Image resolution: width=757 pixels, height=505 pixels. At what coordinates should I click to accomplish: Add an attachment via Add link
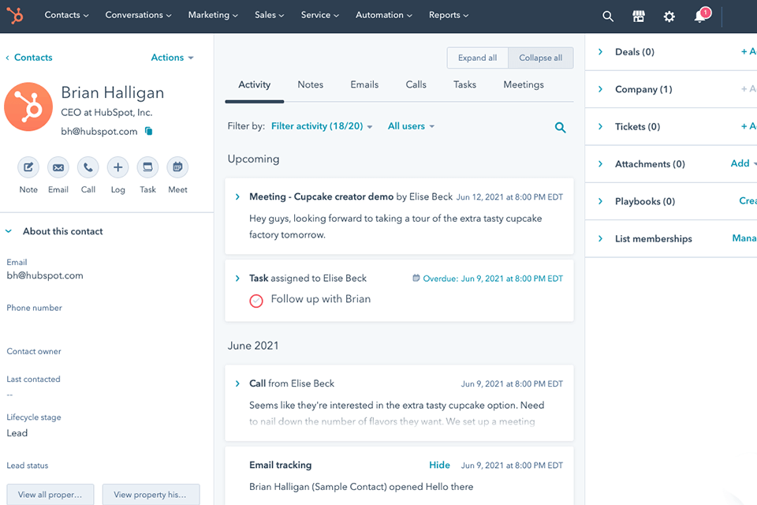click(x=744, y=163)
